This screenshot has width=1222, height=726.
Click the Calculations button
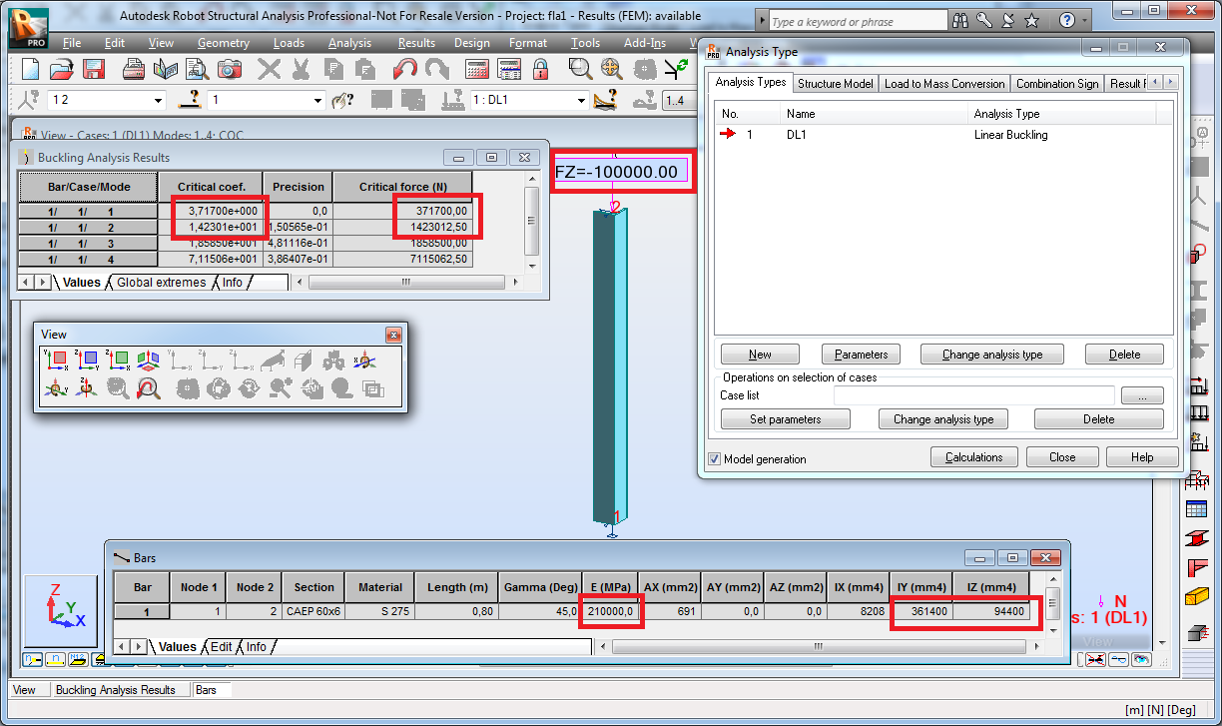[x=973, y=457]
